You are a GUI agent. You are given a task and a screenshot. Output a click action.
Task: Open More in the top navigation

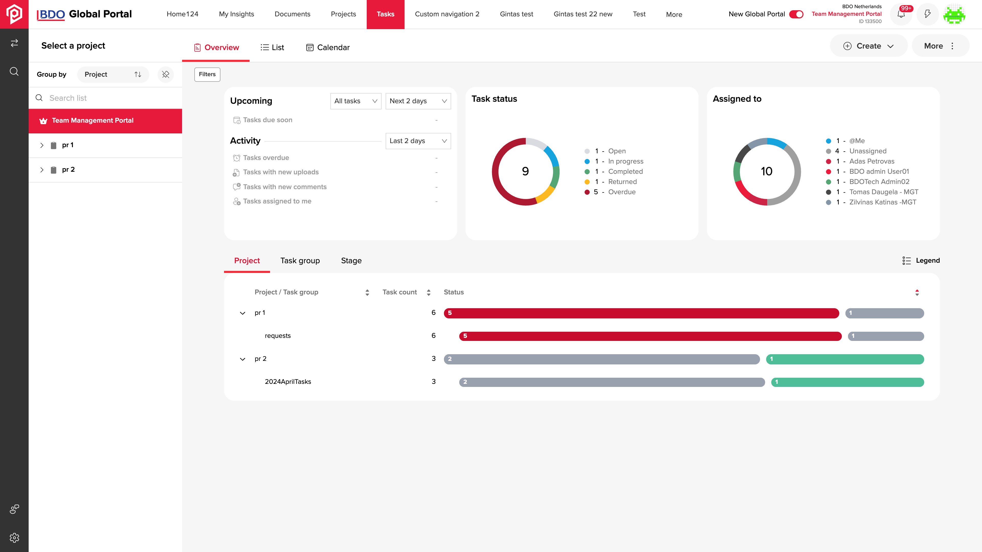pos(674,15)
